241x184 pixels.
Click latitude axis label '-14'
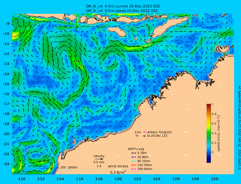point(6,74)
